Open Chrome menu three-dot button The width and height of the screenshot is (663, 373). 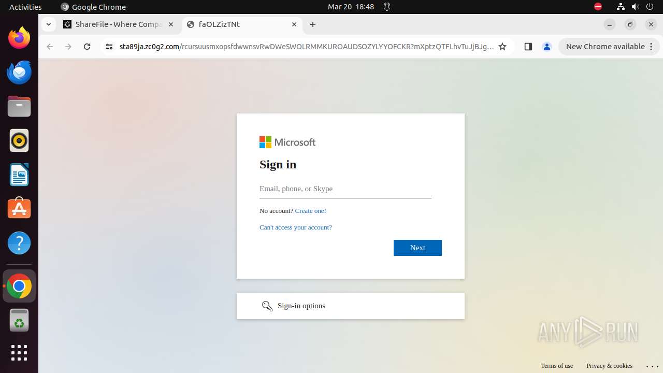(651, 47)
